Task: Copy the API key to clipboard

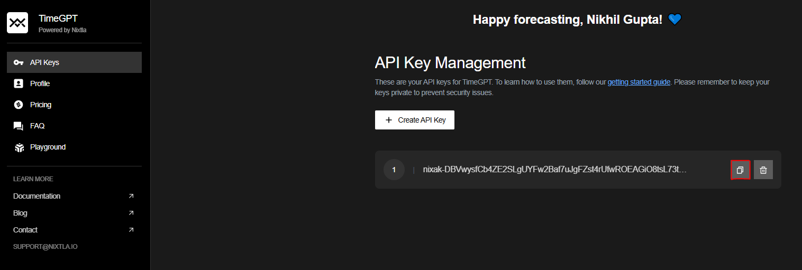Action: [740, 170]
